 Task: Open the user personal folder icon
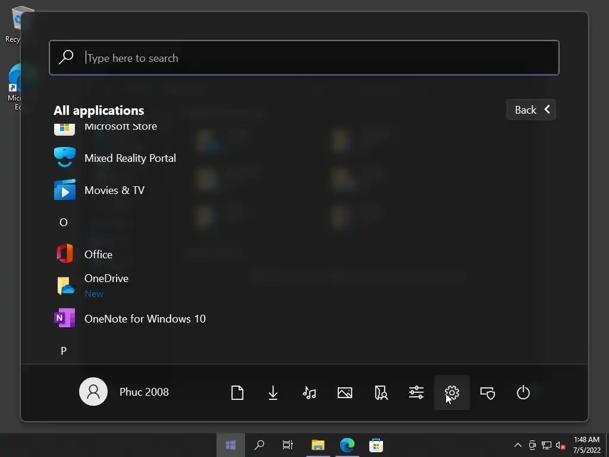tap(381, 393)
